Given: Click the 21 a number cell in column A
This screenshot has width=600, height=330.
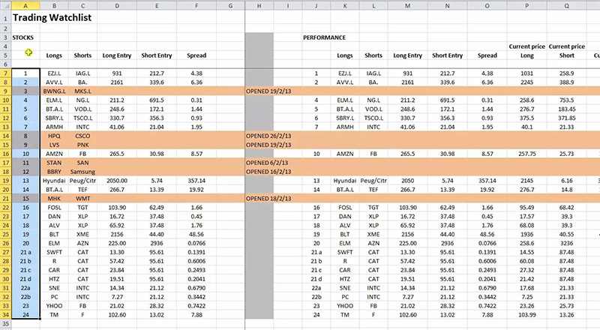Looking at the screenshot, I should (25, 252).
